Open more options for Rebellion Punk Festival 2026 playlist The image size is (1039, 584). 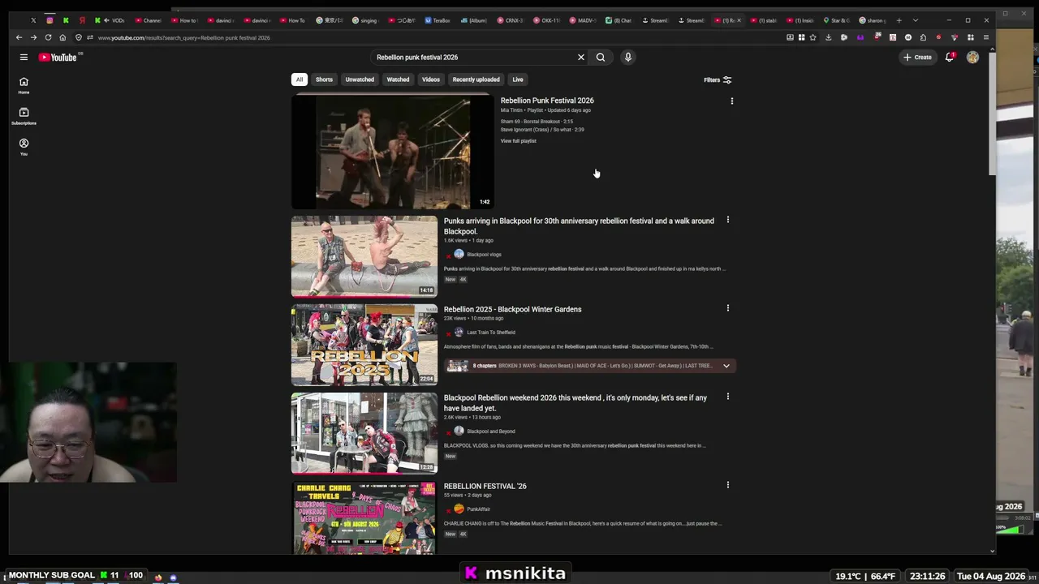[731, 101]
